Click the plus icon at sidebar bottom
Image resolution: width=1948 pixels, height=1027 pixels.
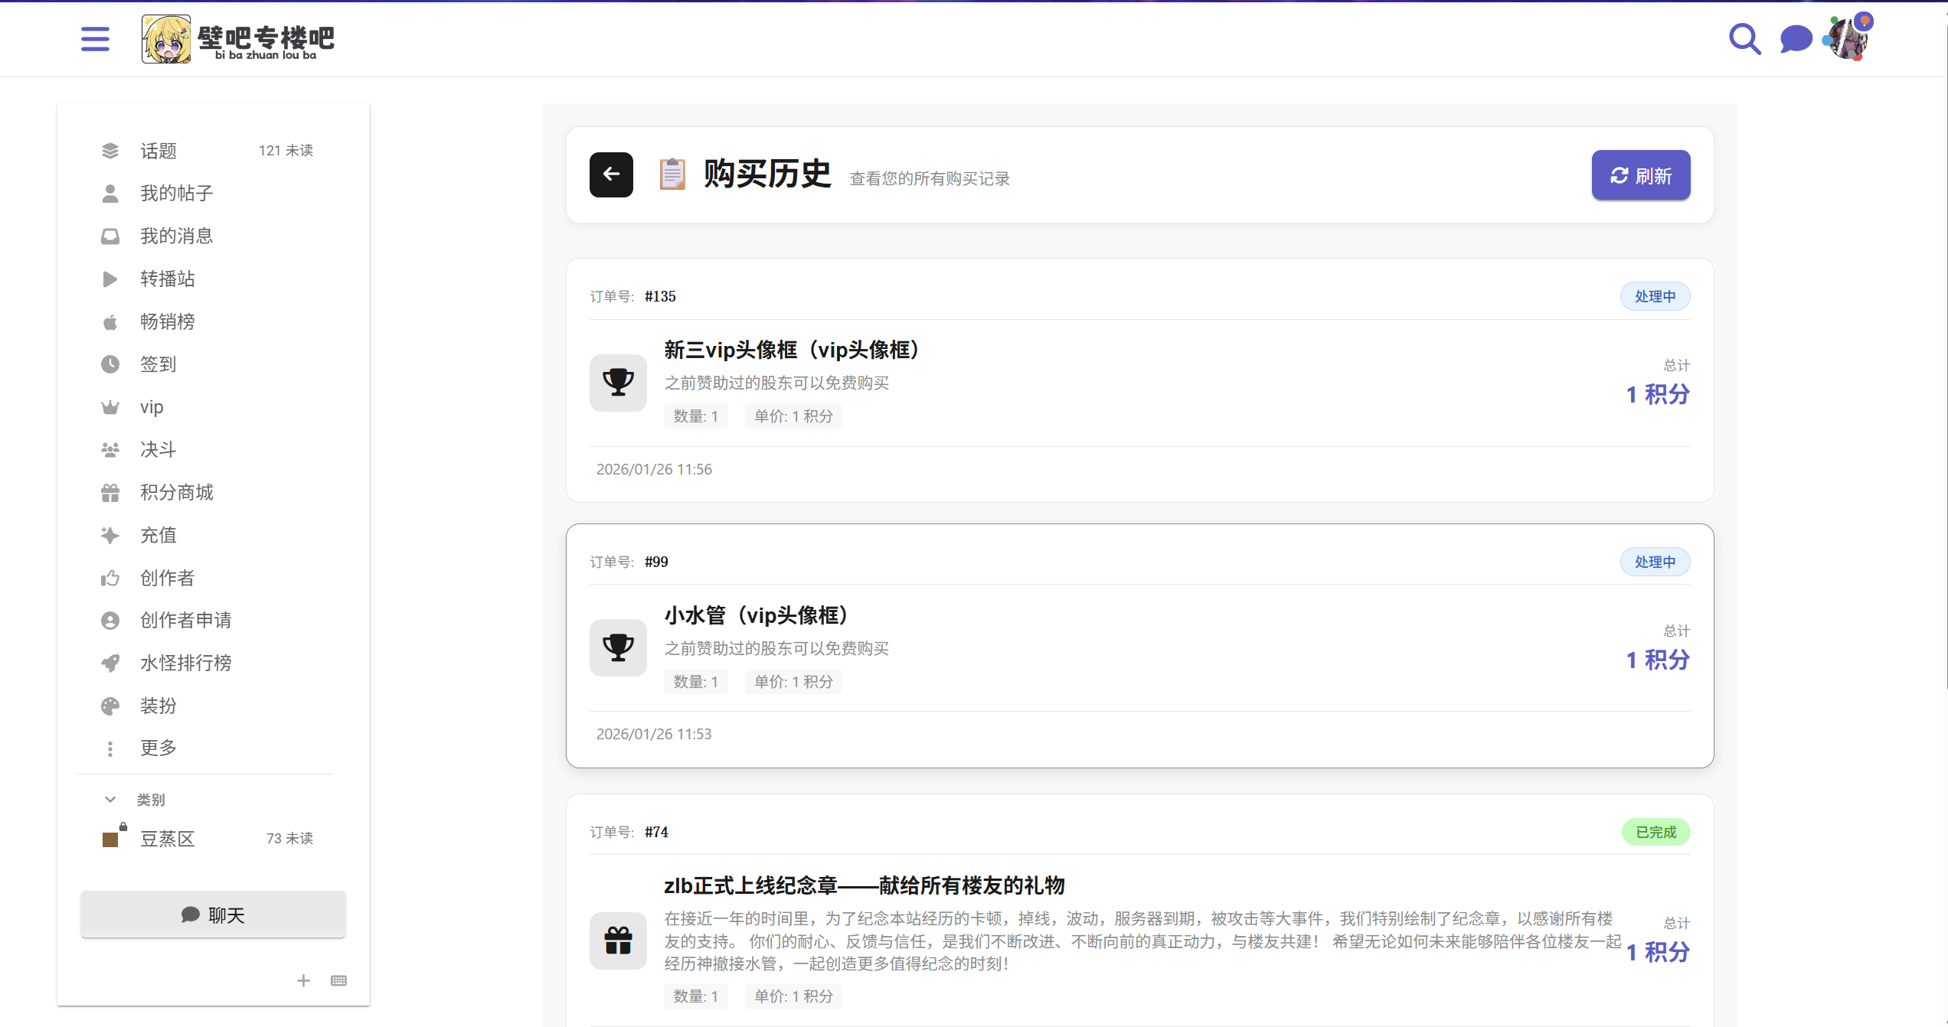(x=303, y=980)
